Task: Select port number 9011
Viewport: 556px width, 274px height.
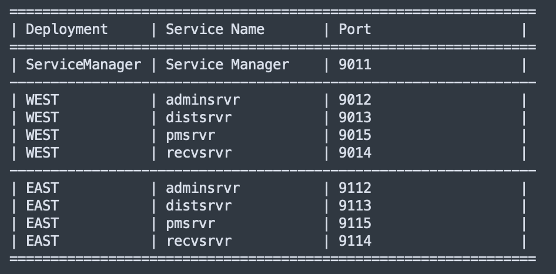Action: click(x=354, y=64)
